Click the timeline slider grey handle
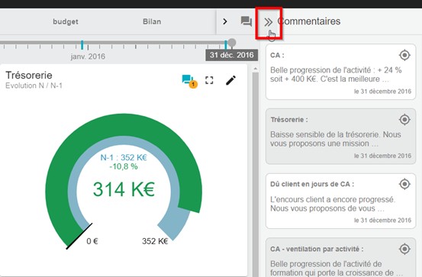422x277 pixels. coord(231,43)
